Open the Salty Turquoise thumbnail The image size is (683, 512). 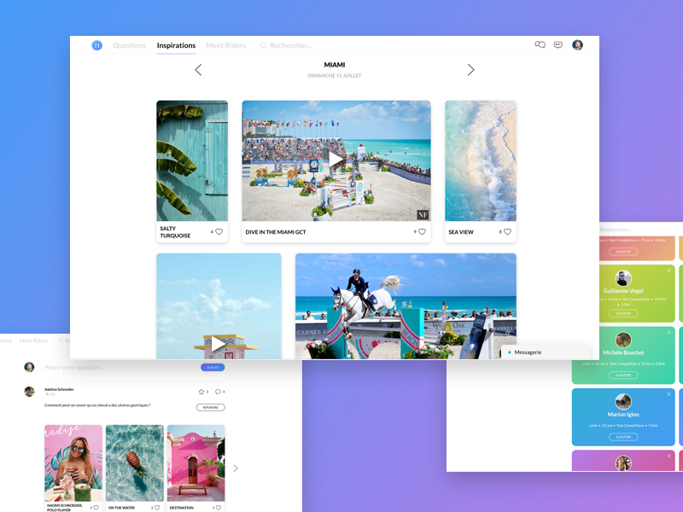192,160
